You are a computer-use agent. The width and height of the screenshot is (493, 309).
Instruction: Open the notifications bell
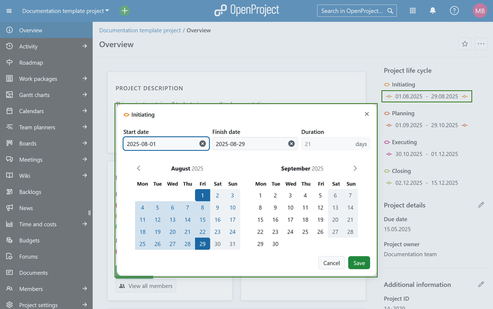432,11
